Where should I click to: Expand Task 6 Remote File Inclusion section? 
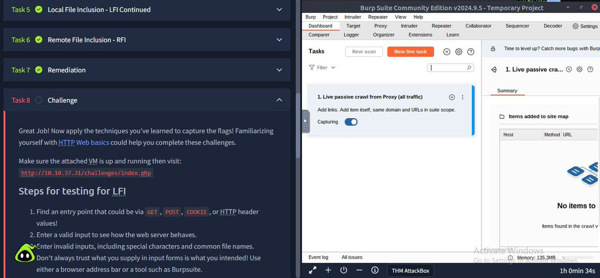[279, 39]
